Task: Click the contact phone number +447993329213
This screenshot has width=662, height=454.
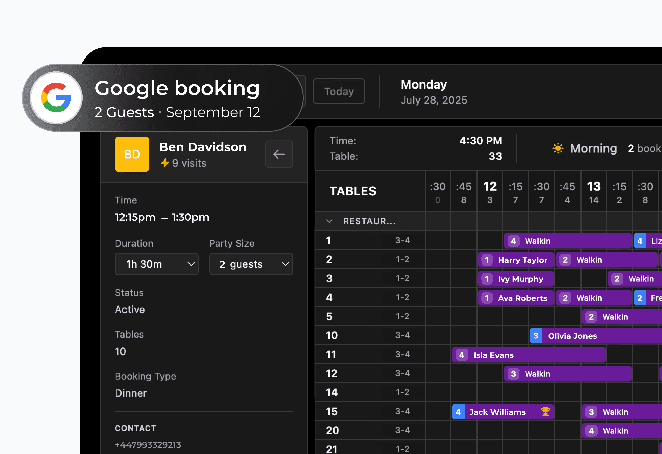Action: pyautogui.click(x=148, y=445)
